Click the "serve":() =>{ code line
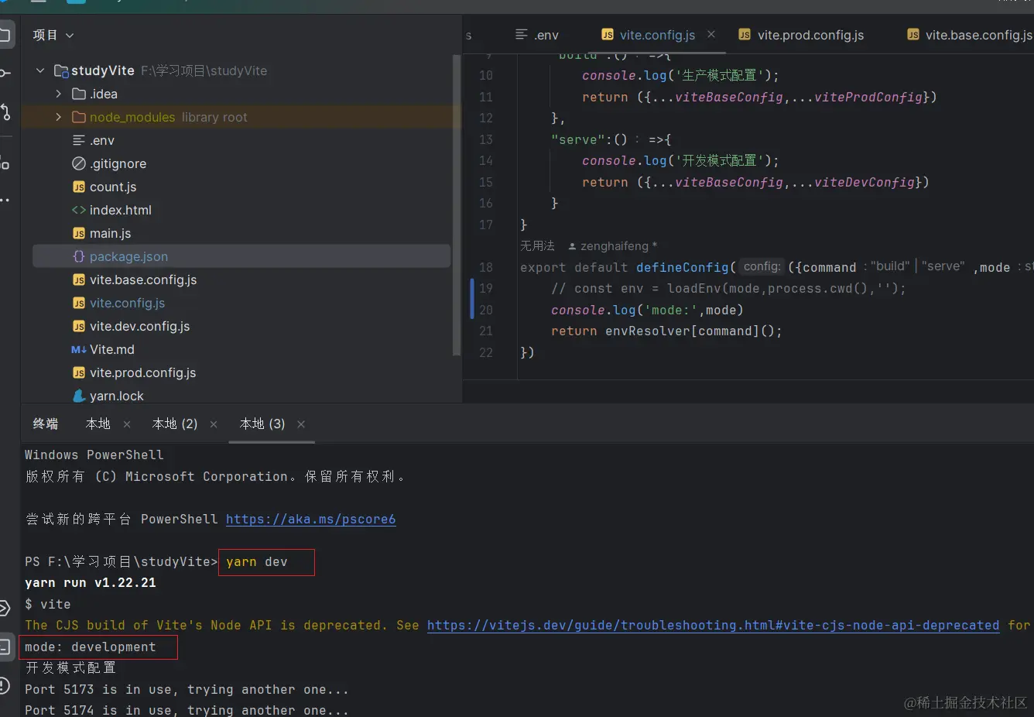 [611, 139]
